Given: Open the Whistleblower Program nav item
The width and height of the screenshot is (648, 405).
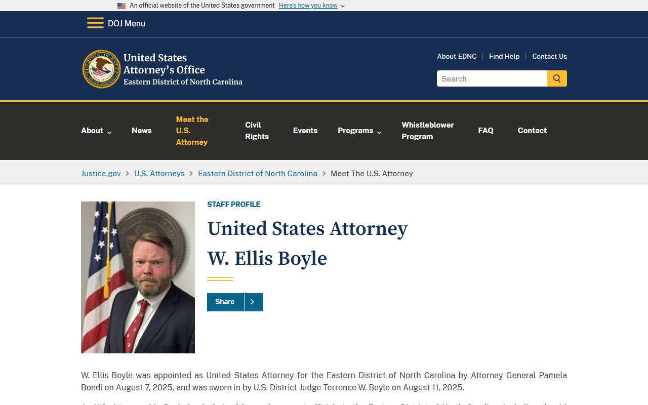Looking at the screenshot, I should pyautogui.click(x=428, y=131).
